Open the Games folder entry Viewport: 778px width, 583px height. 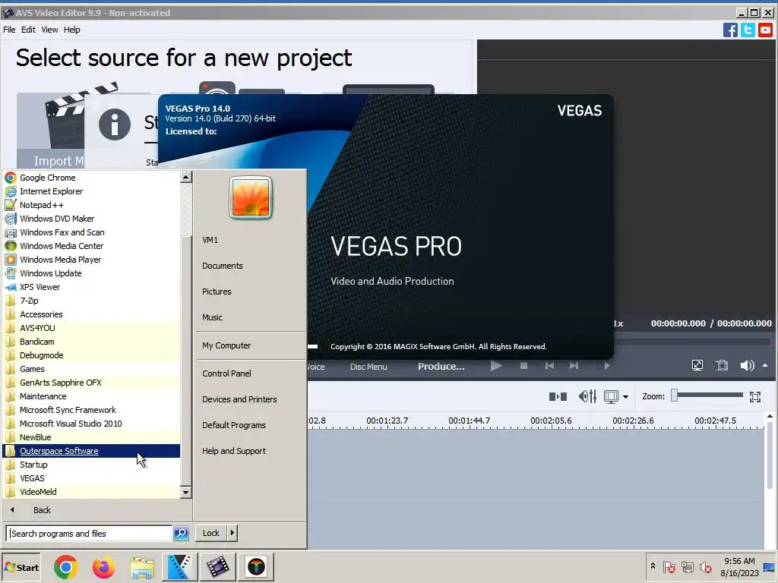pos(91,369)
